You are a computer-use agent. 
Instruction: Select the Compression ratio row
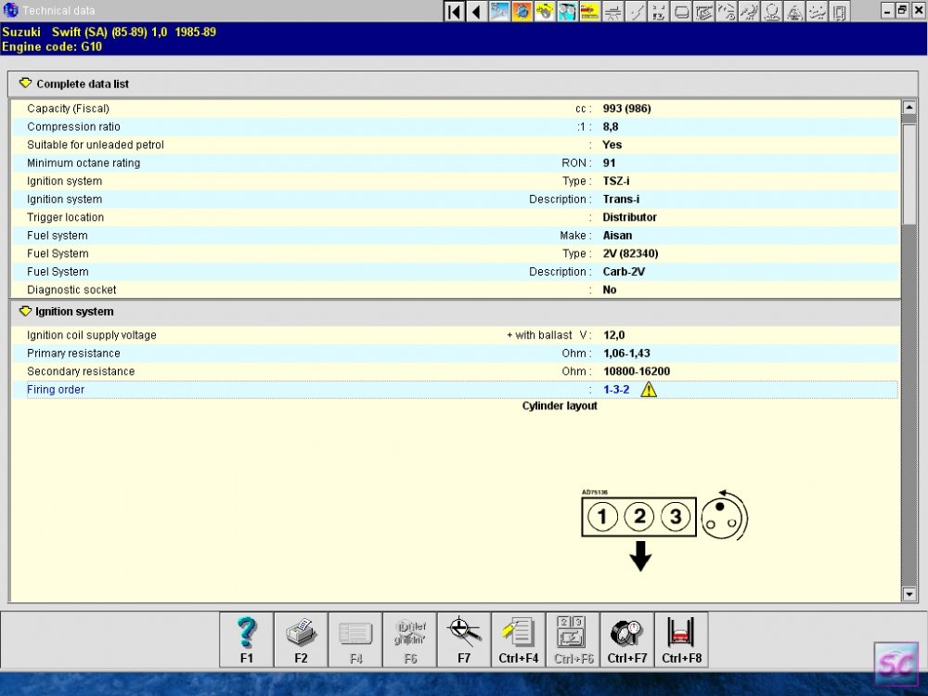(x=455, y=126)
